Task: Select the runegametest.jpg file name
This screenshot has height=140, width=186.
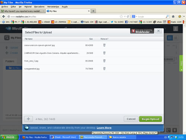Action: [32, 69]
